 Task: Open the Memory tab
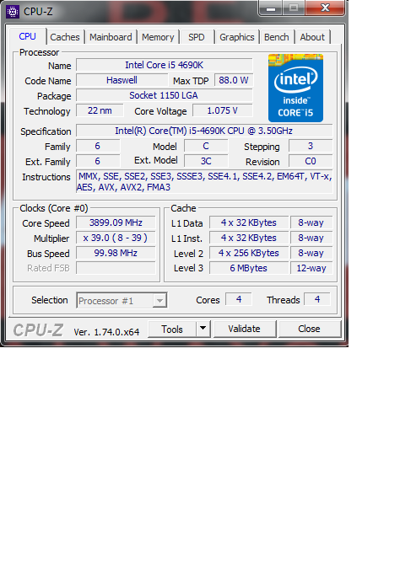click(158, 37)
